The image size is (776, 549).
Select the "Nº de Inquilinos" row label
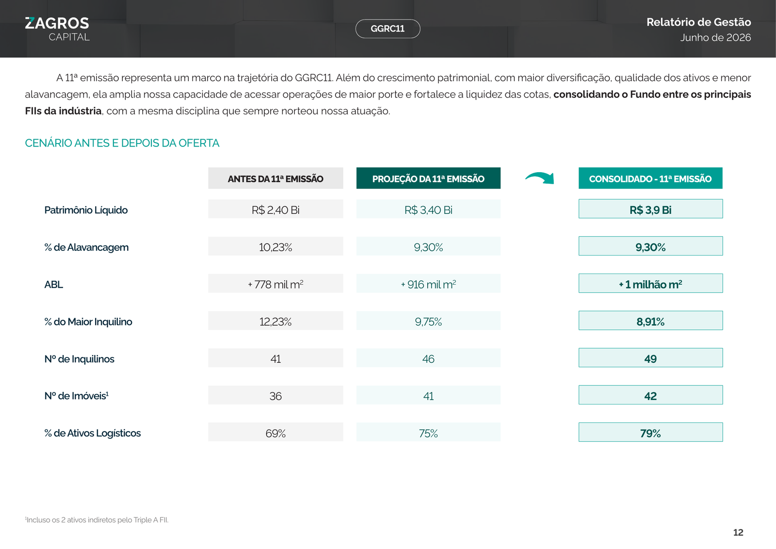(x=79, y=359)
